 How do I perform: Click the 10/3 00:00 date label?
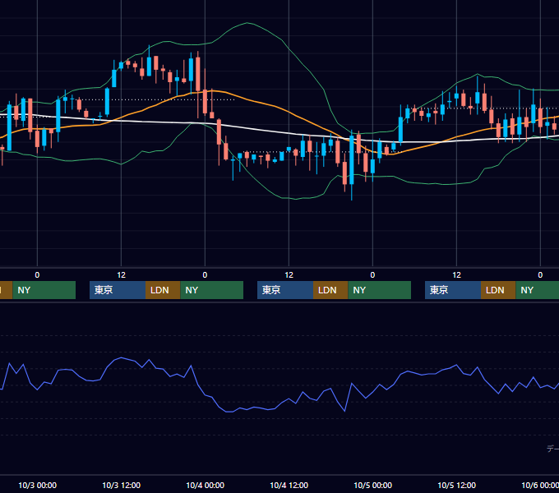(38, 485)
